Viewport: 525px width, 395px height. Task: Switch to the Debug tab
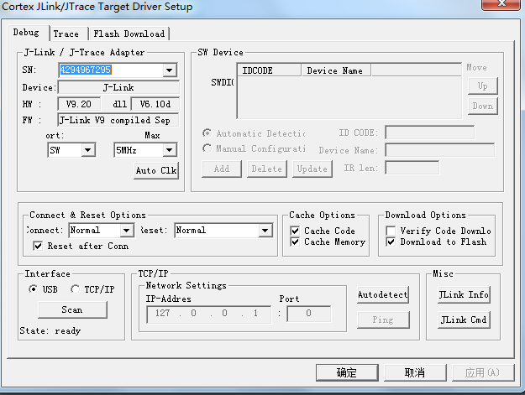26,33
